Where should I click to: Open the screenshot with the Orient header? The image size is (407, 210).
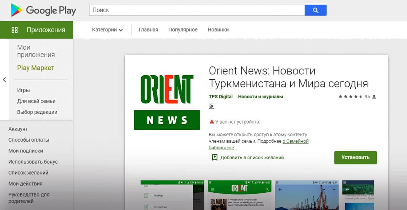[239, 195]
